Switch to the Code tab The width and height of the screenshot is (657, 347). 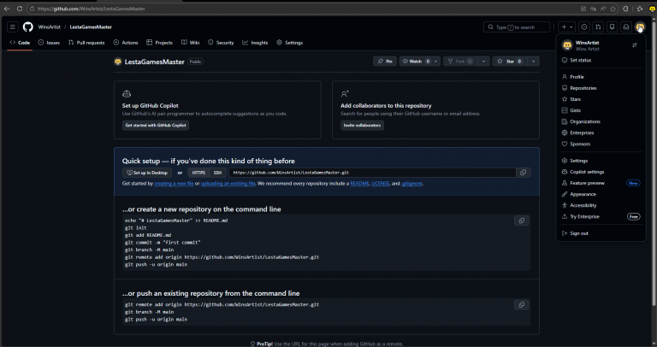coord(20,43)
